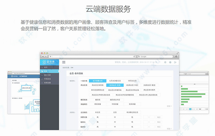Toggle the 待回访会员 filter
The width and height of the screenshot is (215, 136).
point(132,81)
